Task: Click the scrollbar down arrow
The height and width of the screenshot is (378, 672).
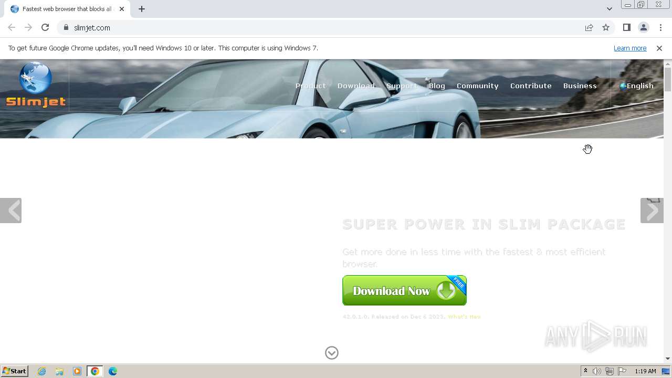Action: (668, 359)
